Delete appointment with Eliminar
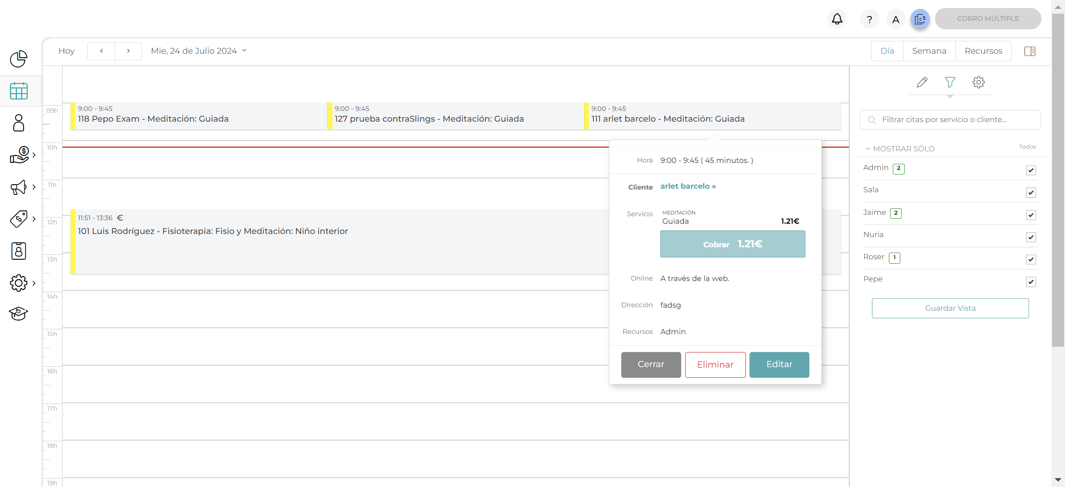This screenshot has width=1065, height=487. coord(715,364)
